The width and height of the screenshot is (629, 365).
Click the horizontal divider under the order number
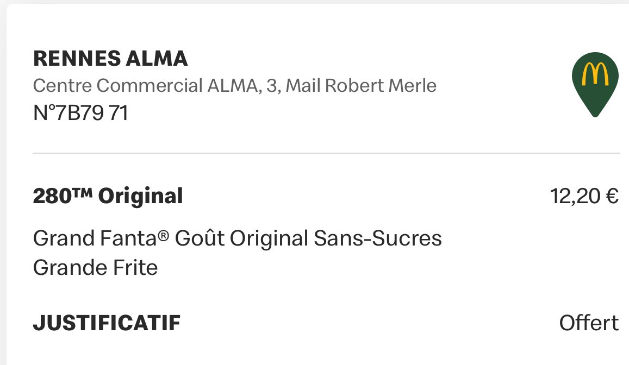point(326,153)
